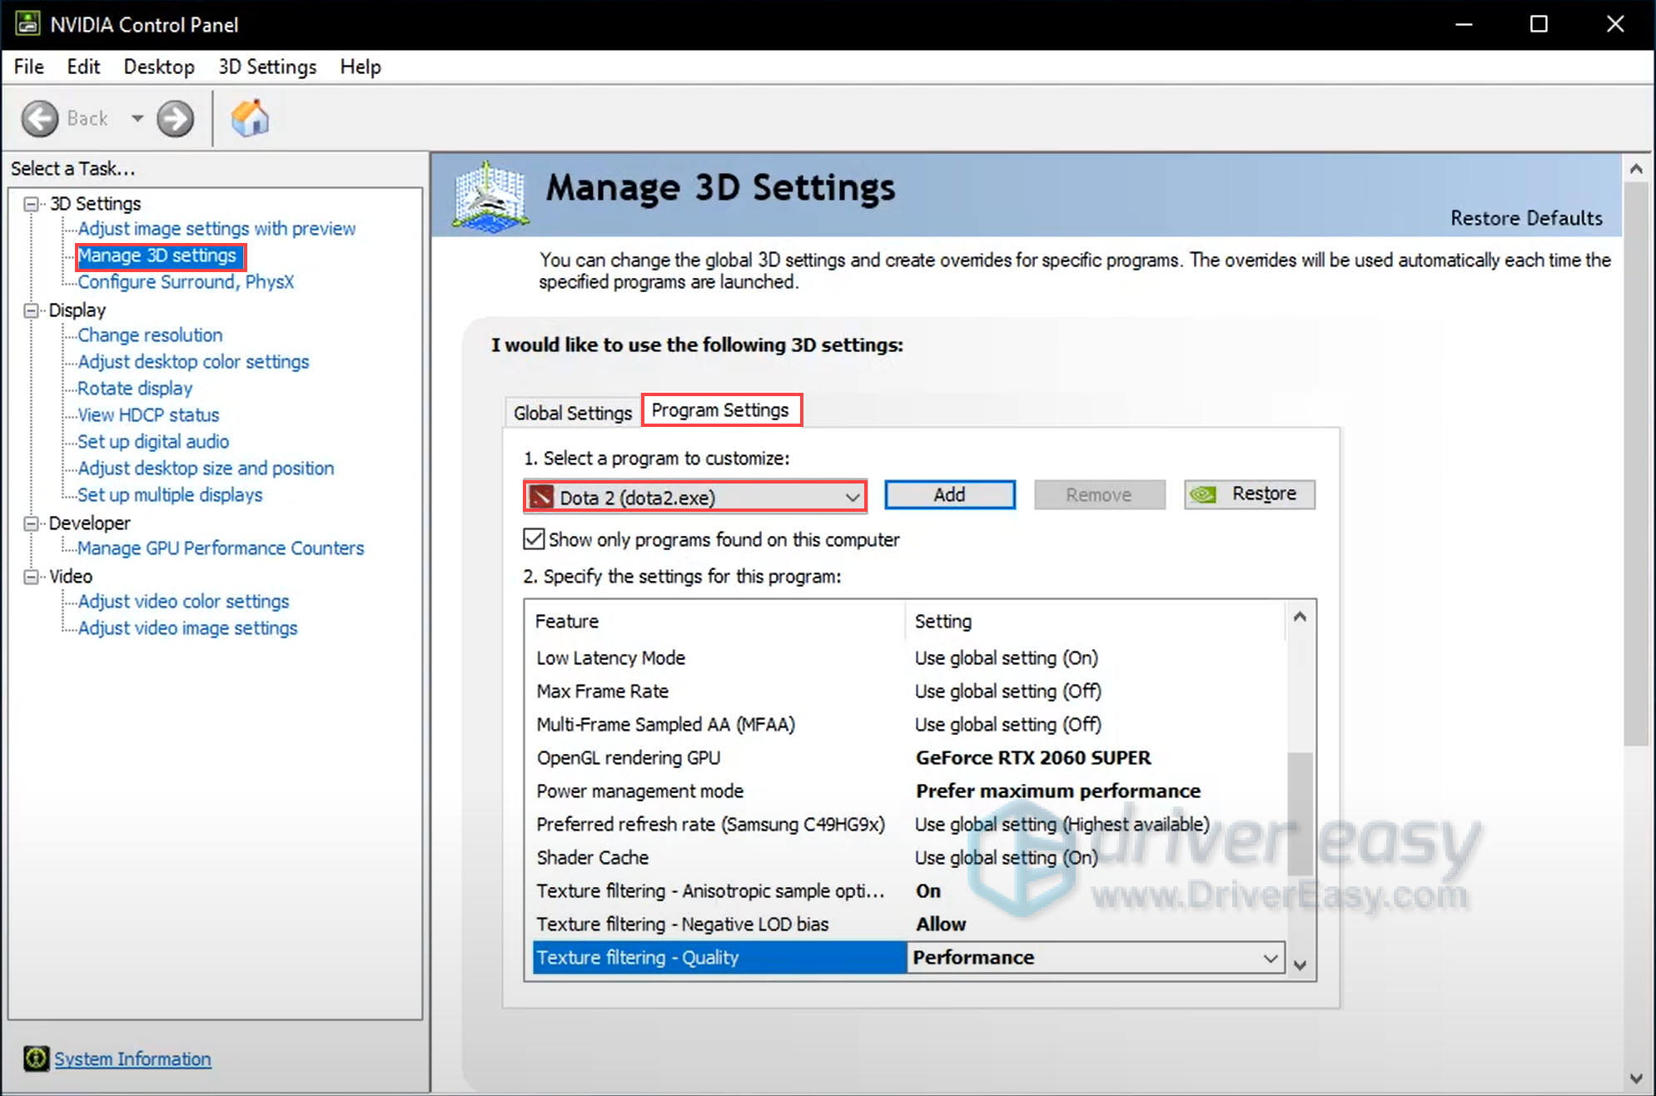The image size is (1656, 1096).
Task: Open the Dota 2 program selection dropdown
Action: point(695,497)
